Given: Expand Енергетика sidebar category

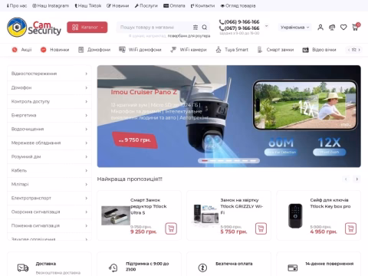Looking at the screenshot, I should tap(49, 115).
